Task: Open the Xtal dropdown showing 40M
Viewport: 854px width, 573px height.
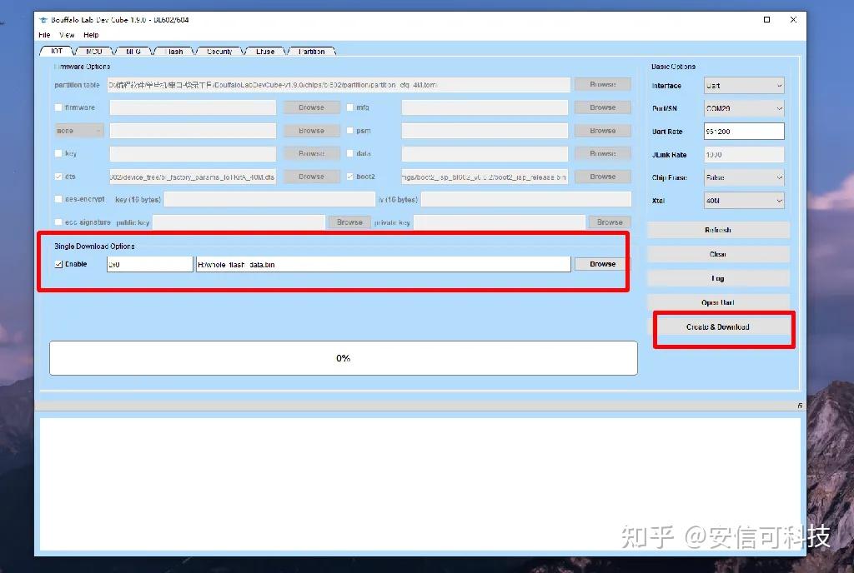Action: [744, 201]
